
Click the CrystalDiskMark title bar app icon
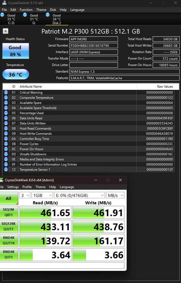[x=2, y=180]
